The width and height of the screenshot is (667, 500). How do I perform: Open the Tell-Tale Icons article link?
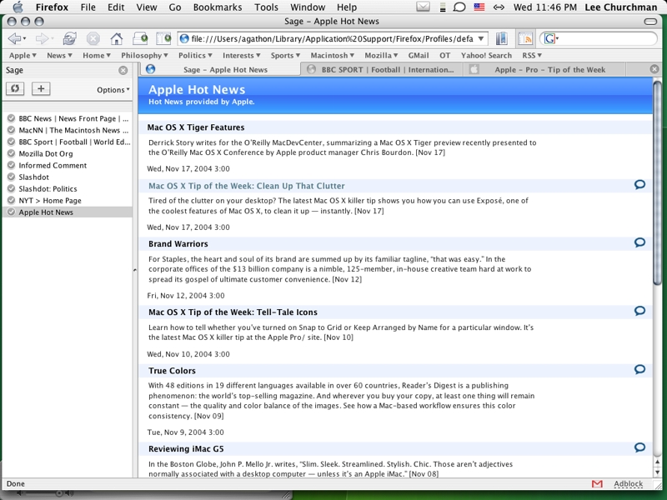coord(233,312)
